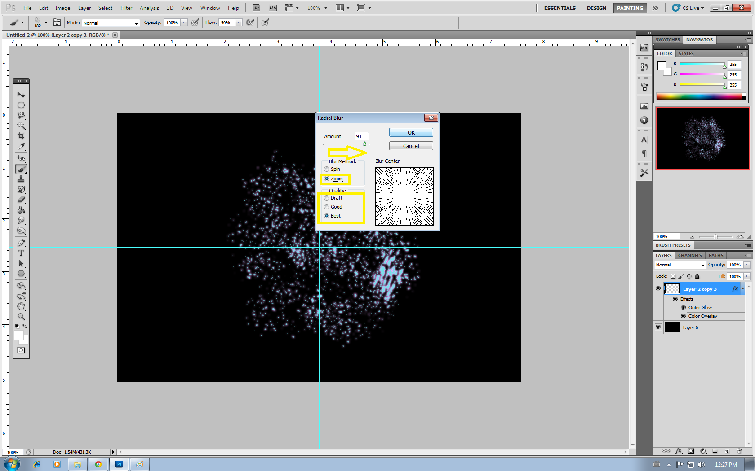The width and height of the screenshot is (755, 471).
Task: Select the Crop tool
Action: pyautogui.click(x=21, y=136)
